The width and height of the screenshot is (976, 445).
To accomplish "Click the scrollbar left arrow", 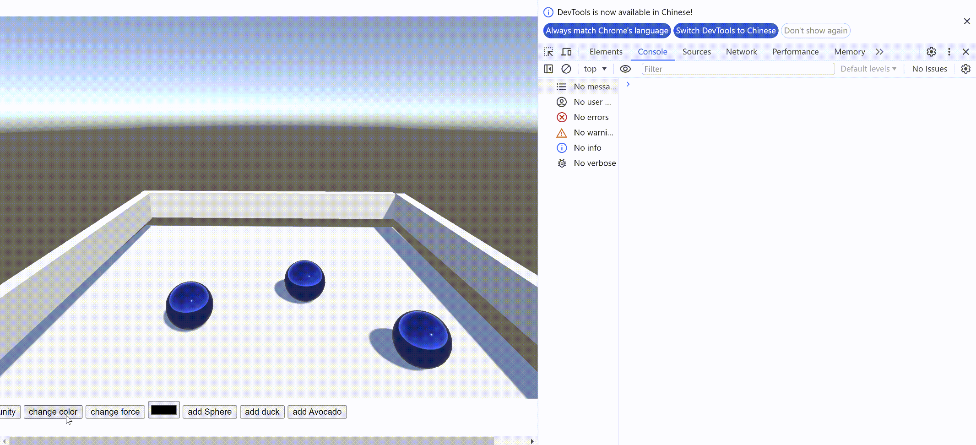I will click(4, 441).
